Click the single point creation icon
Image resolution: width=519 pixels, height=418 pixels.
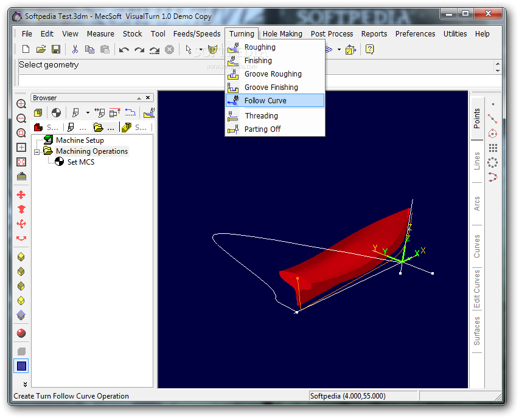tap(493, 104)
